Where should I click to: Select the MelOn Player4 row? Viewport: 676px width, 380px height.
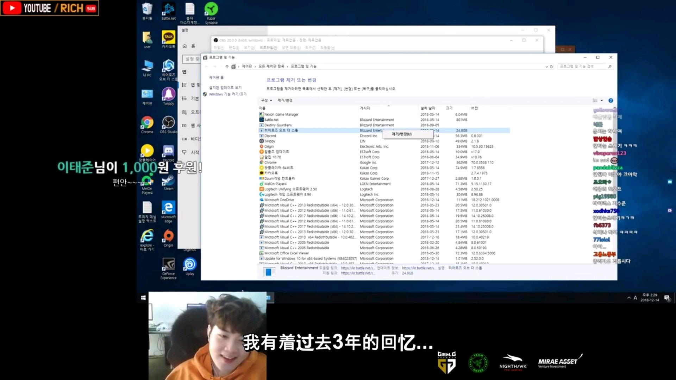384,184
